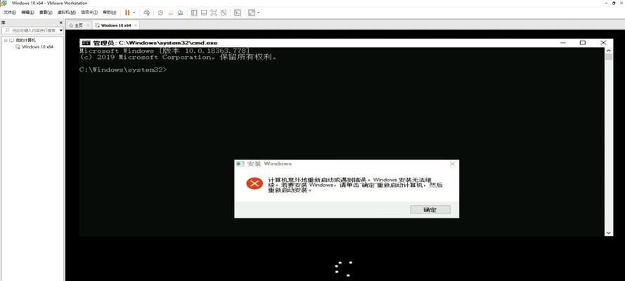Maximize the cmd.exe window
Image resolution: width=625 pixels, height=281 pixels.
point(582,43)
